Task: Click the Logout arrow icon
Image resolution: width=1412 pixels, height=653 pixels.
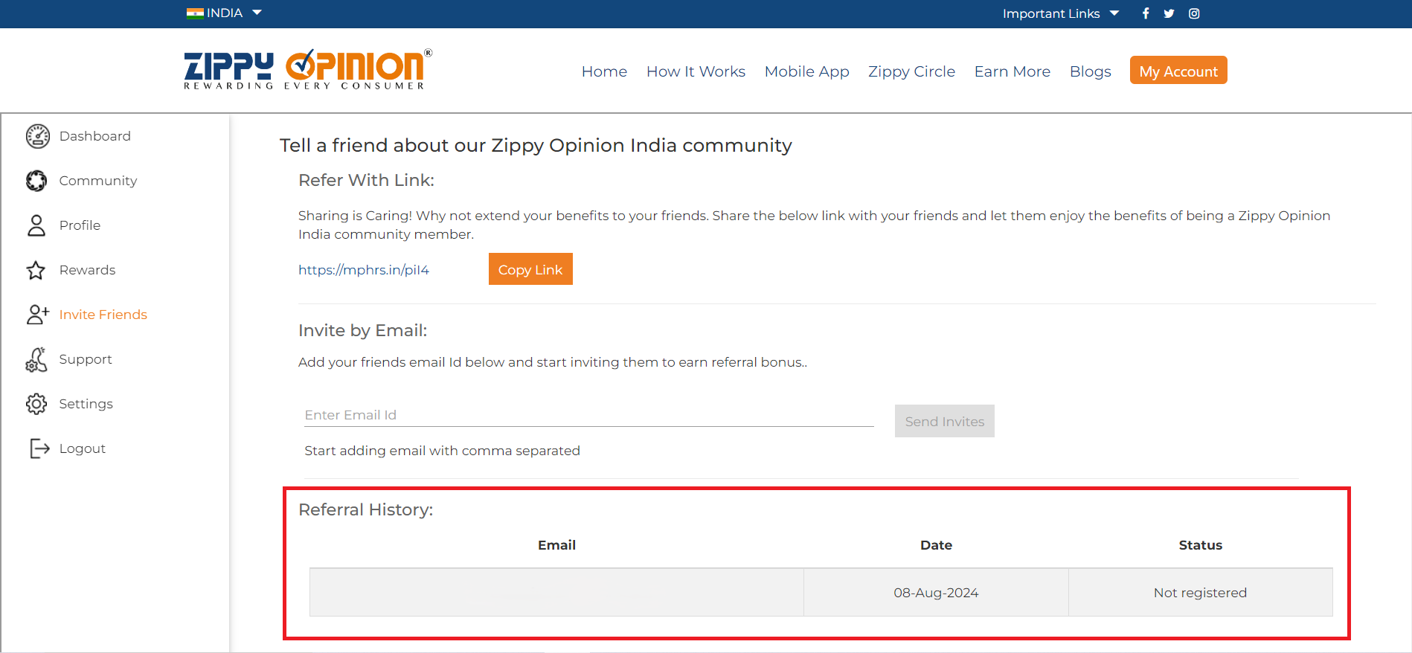Action: pos(39,448)
